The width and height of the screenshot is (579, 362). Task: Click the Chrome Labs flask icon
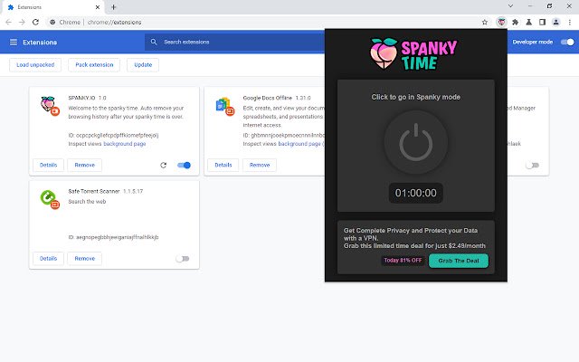pos(528,22)
